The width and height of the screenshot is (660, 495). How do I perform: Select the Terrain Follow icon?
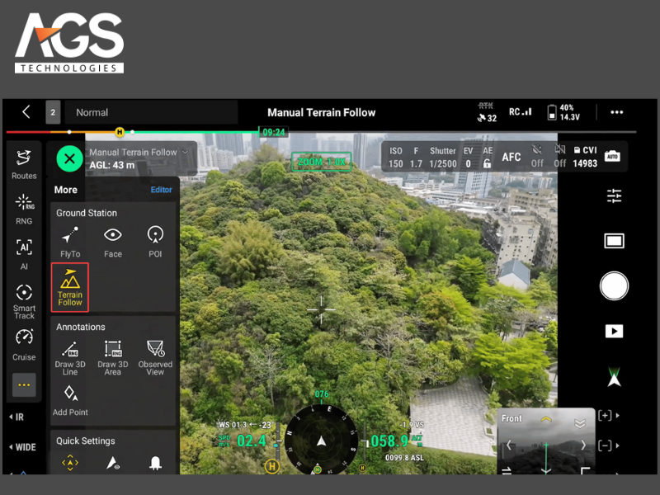tap(70, 287)
